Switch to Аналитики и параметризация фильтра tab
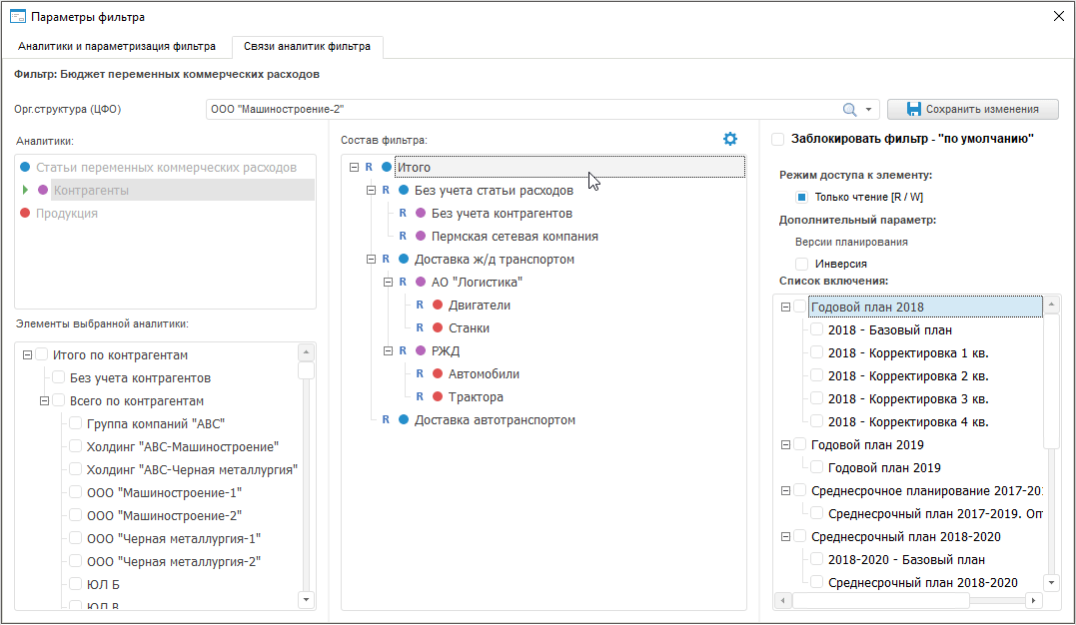 coord(117,46)
